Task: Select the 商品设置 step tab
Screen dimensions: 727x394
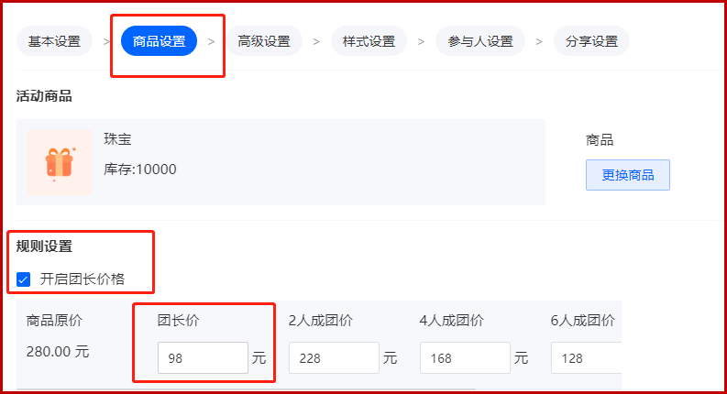Action: (x=159, y=41)
